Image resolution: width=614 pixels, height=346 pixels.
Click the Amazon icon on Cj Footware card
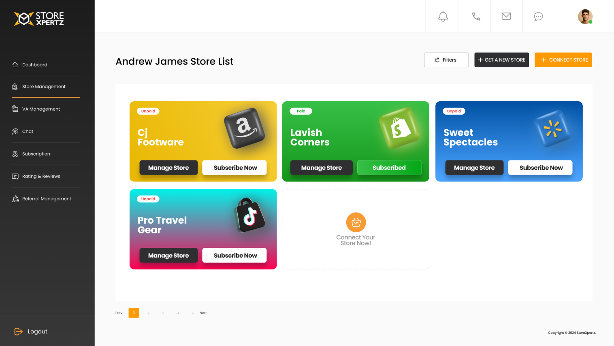tap(245, 128)
